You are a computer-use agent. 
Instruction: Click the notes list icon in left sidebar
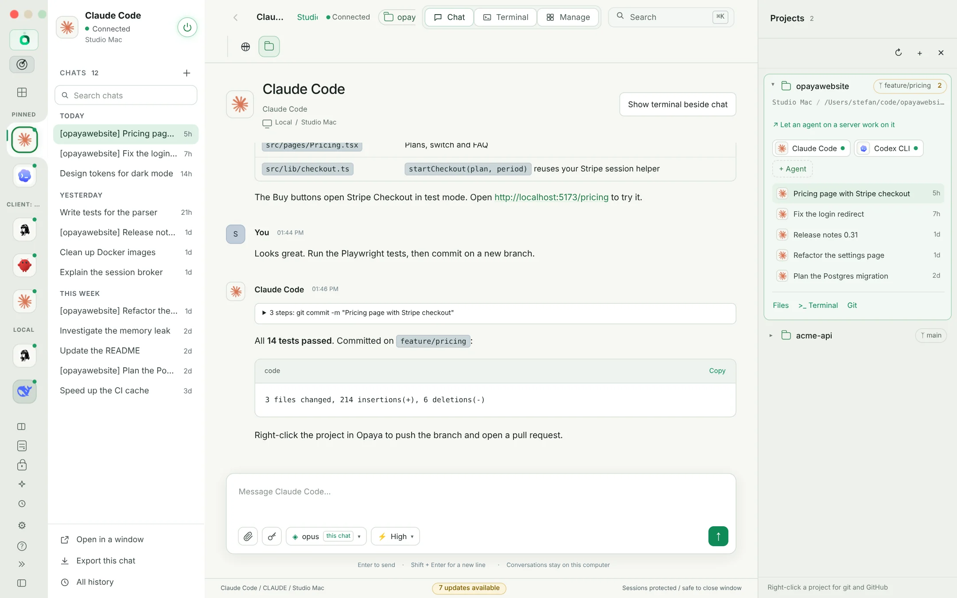[x=22, y=446]
